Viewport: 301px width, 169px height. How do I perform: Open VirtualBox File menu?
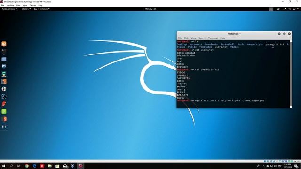click(x=2, y=5)
